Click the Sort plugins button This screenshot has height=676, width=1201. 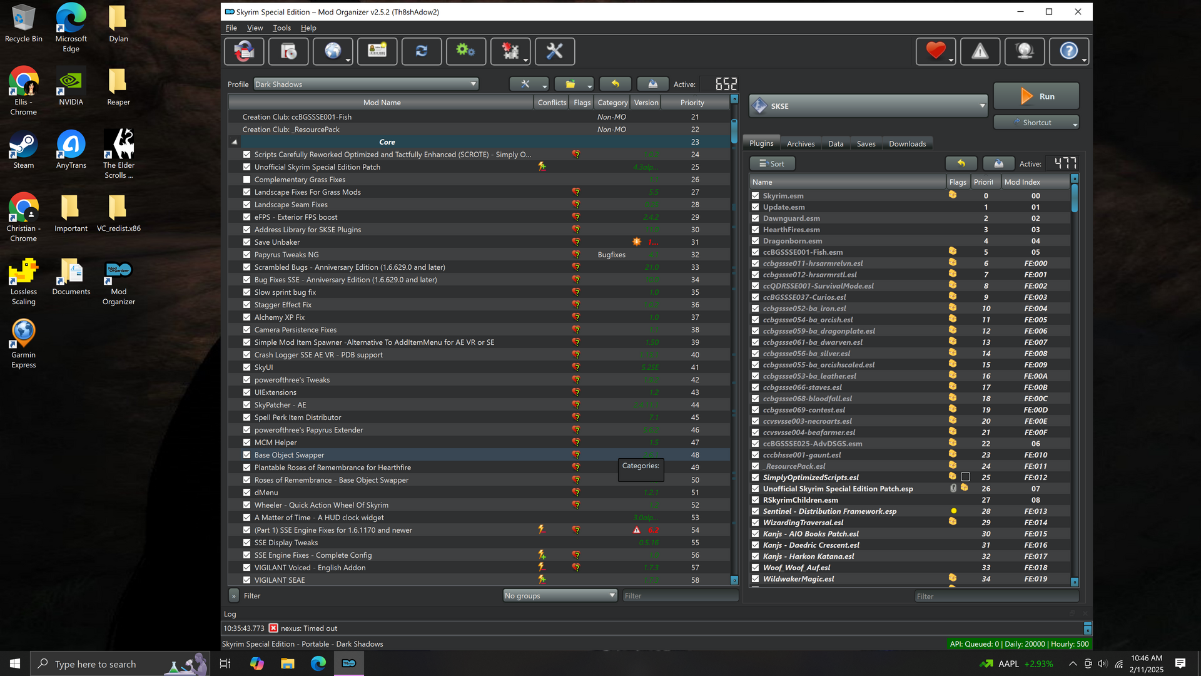point(773,163)
